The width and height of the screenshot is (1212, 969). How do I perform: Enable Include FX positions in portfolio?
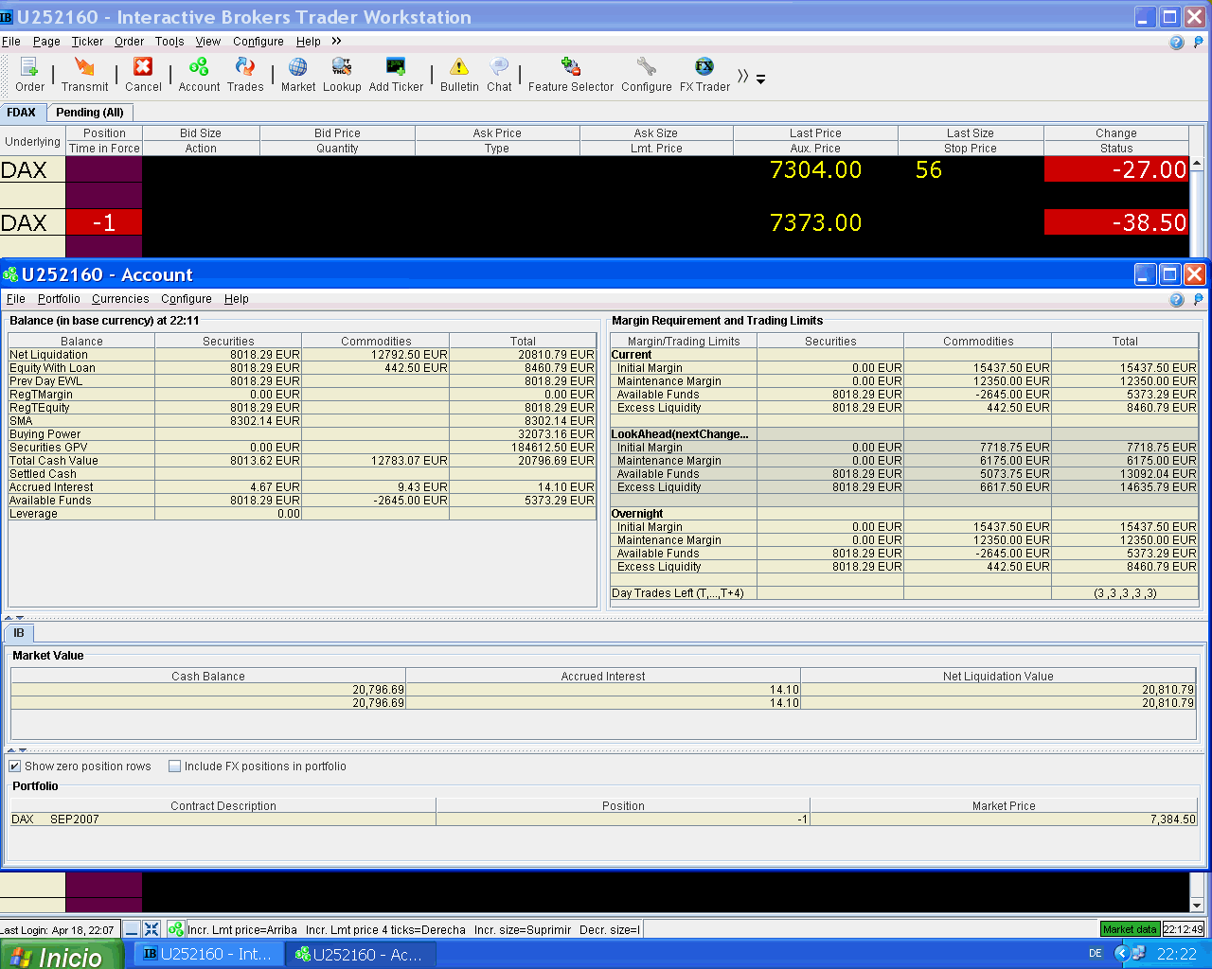click(x=175, y=766)
